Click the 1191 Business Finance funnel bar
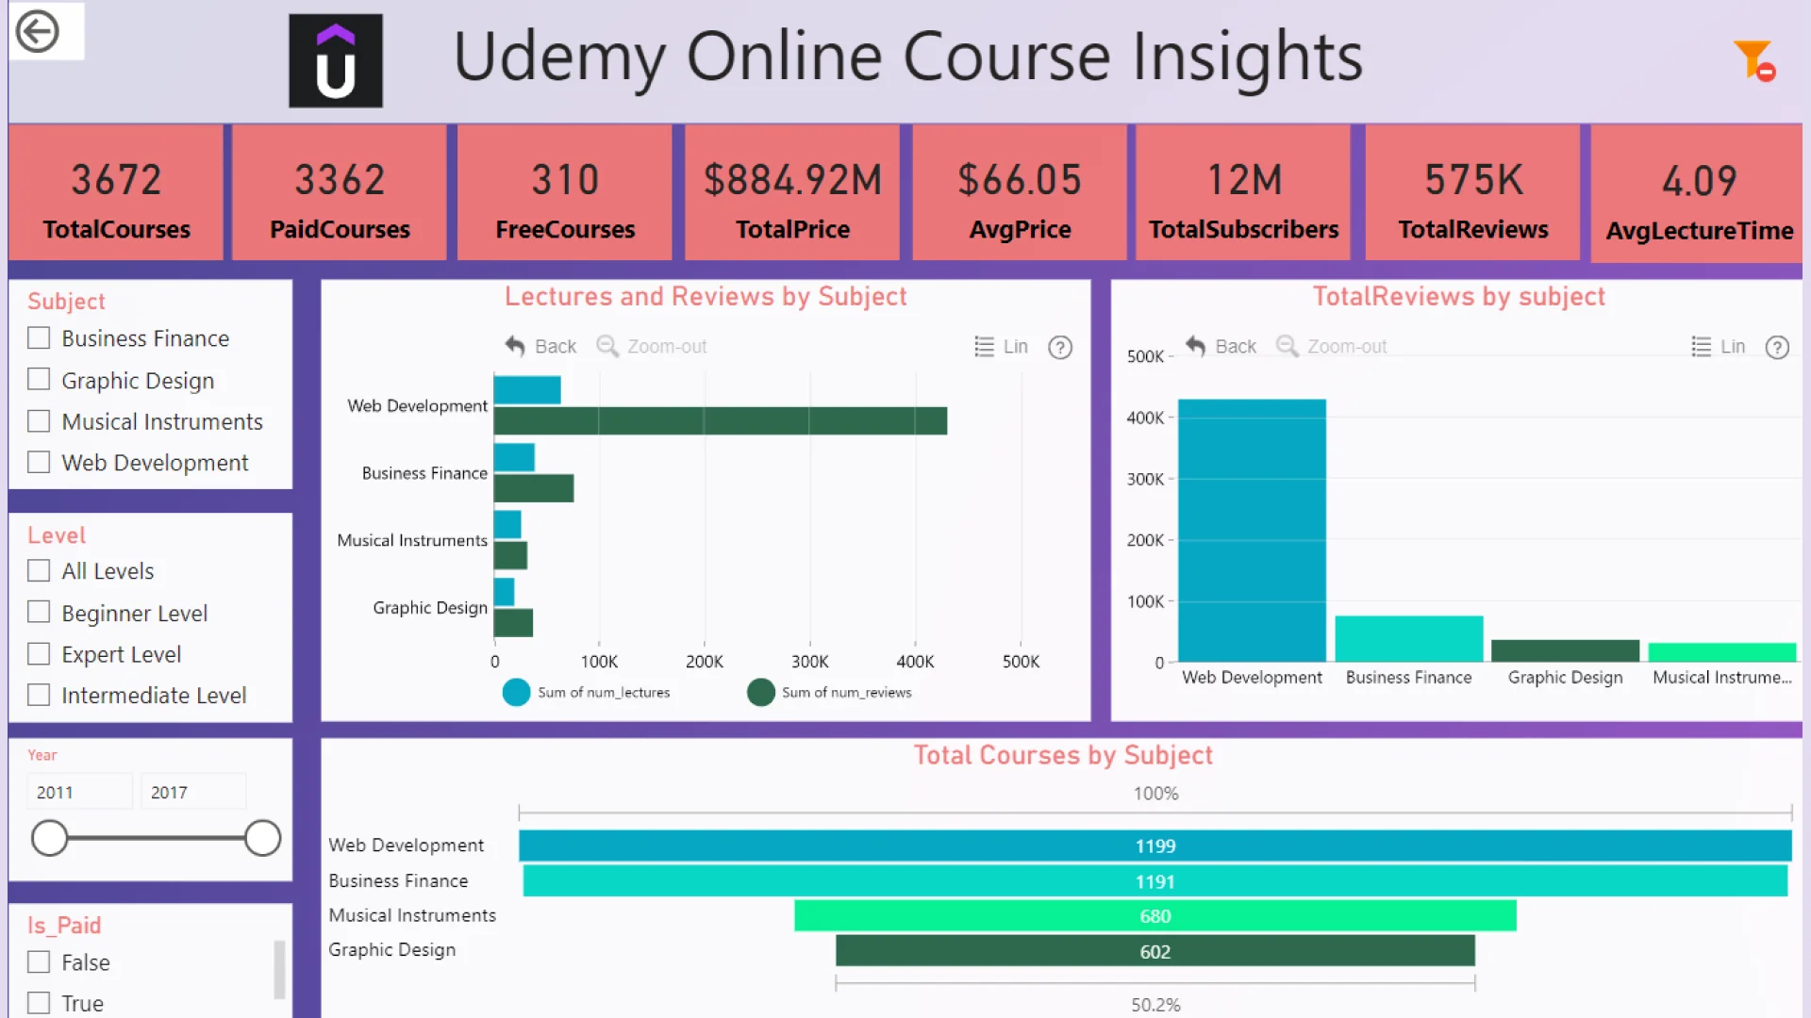This screenshot has height=1018, width=1811. tap(1155, 881)
